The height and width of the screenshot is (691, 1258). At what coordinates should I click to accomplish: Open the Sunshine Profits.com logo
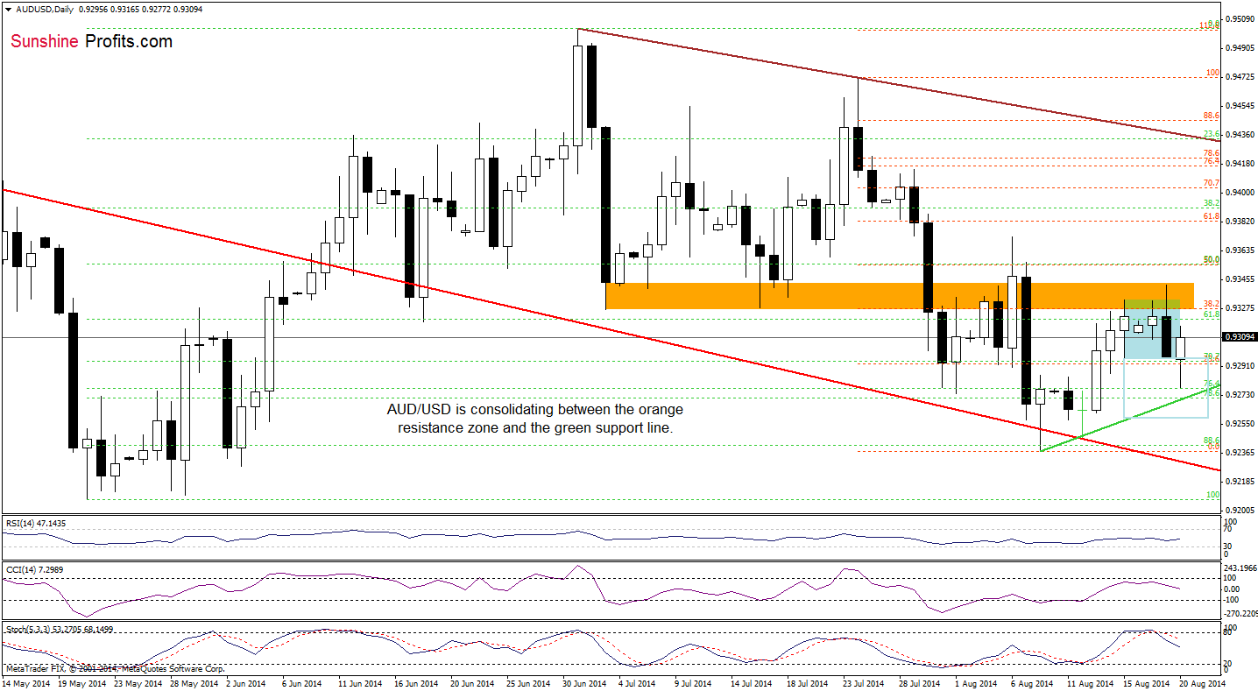coord(92,41)
